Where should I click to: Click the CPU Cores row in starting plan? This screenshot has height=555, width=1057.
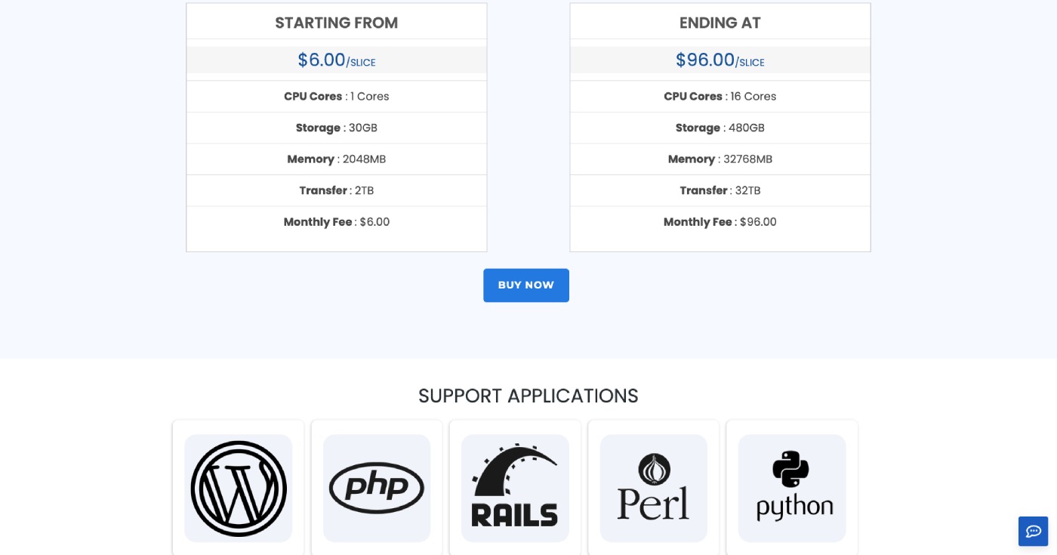336,96
